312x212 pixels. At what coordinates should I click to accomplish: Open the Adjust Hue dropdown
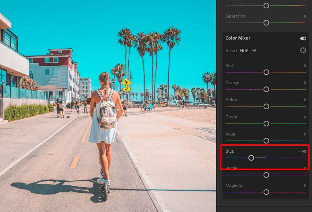(x=248, y=51)
